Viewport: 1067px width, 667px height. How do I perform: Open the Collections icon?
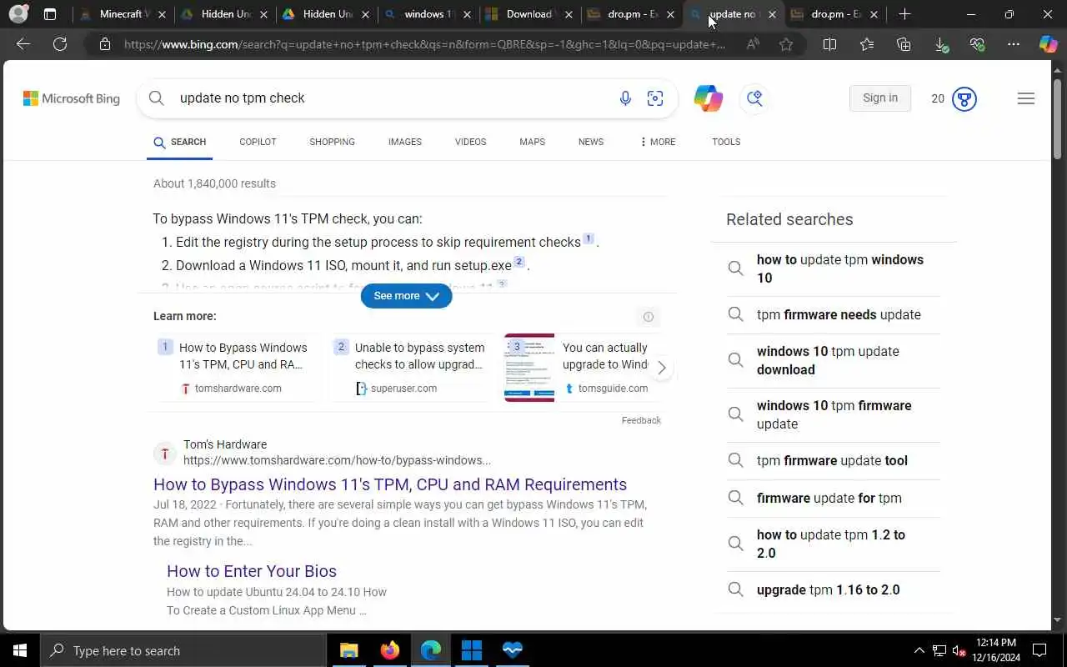[x=904, y=44]
